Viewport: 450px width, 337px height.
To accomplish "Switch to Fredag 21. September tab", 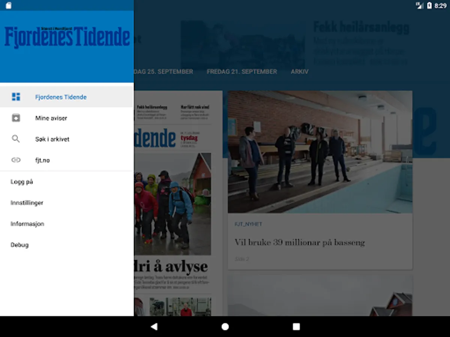I will 242,72.
